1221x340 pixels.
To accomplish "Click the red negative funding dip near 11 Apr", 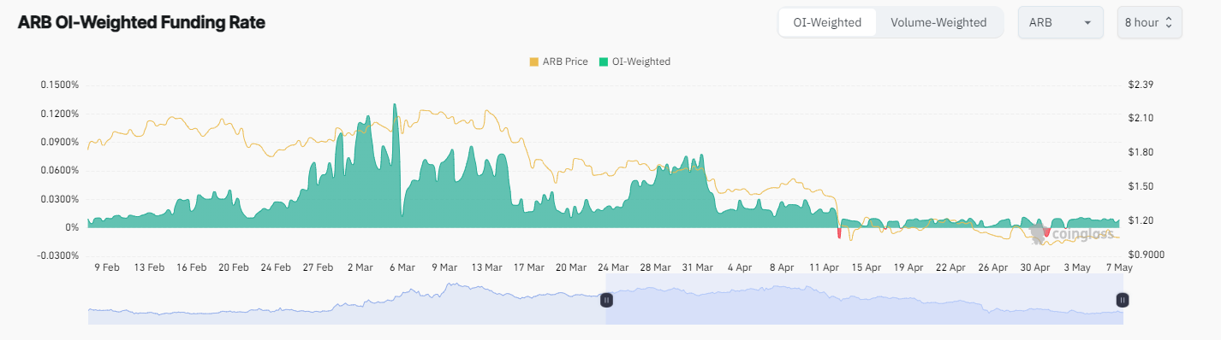I will pos(839,232).
